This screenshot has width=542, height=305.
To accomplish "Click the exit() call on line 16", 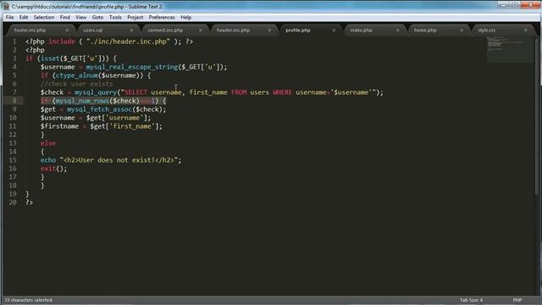I will click(x=53, y=169).
